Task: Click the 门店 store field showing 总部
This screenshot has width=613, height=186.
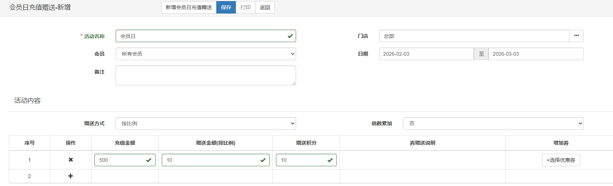Action: [x=474, y=36]
